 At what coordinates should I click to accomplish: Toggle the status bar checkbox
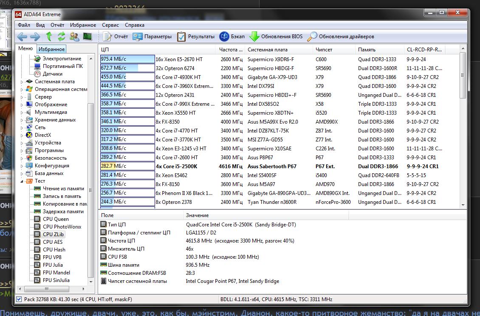tap(19, 299)
